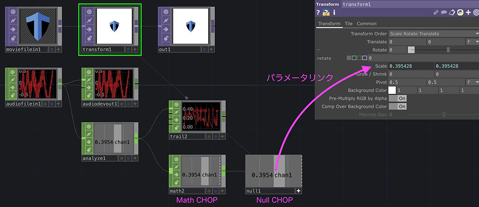Toggle display flag on out1
This screenshot has width=479, height=207.
click(204, 49)
